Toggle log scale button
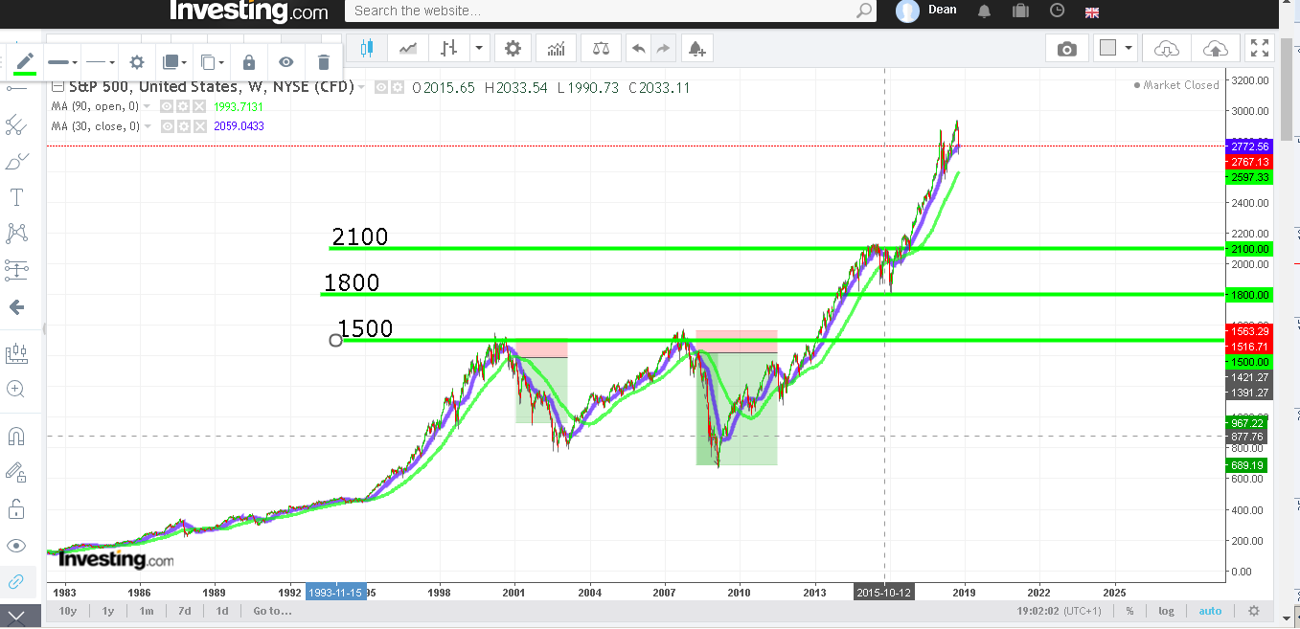Screen dimensions: 1300x629 pyautogui.click(x=1166, y=611)
